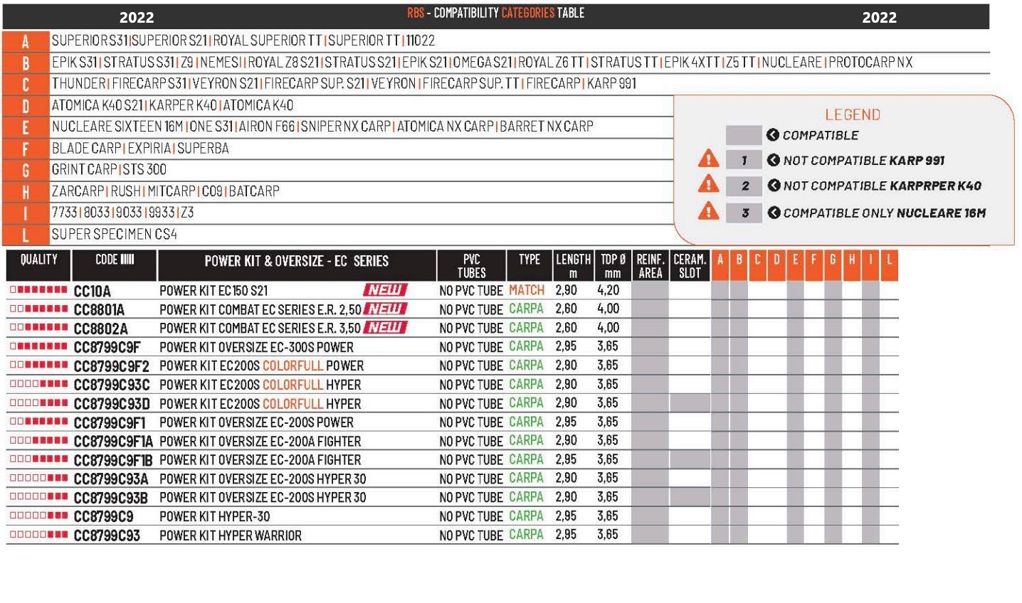Viewport: 1022px width, 603px height.
Task: Click the BLADE CARP | EXPIRIA | SUPERBA entry
Action: [140, 148]
